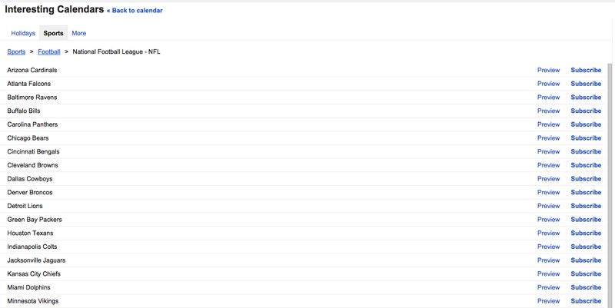Preview the Minnesota Vikings calendar
This screenshot has width=615, height=308.
click(548, 301)
